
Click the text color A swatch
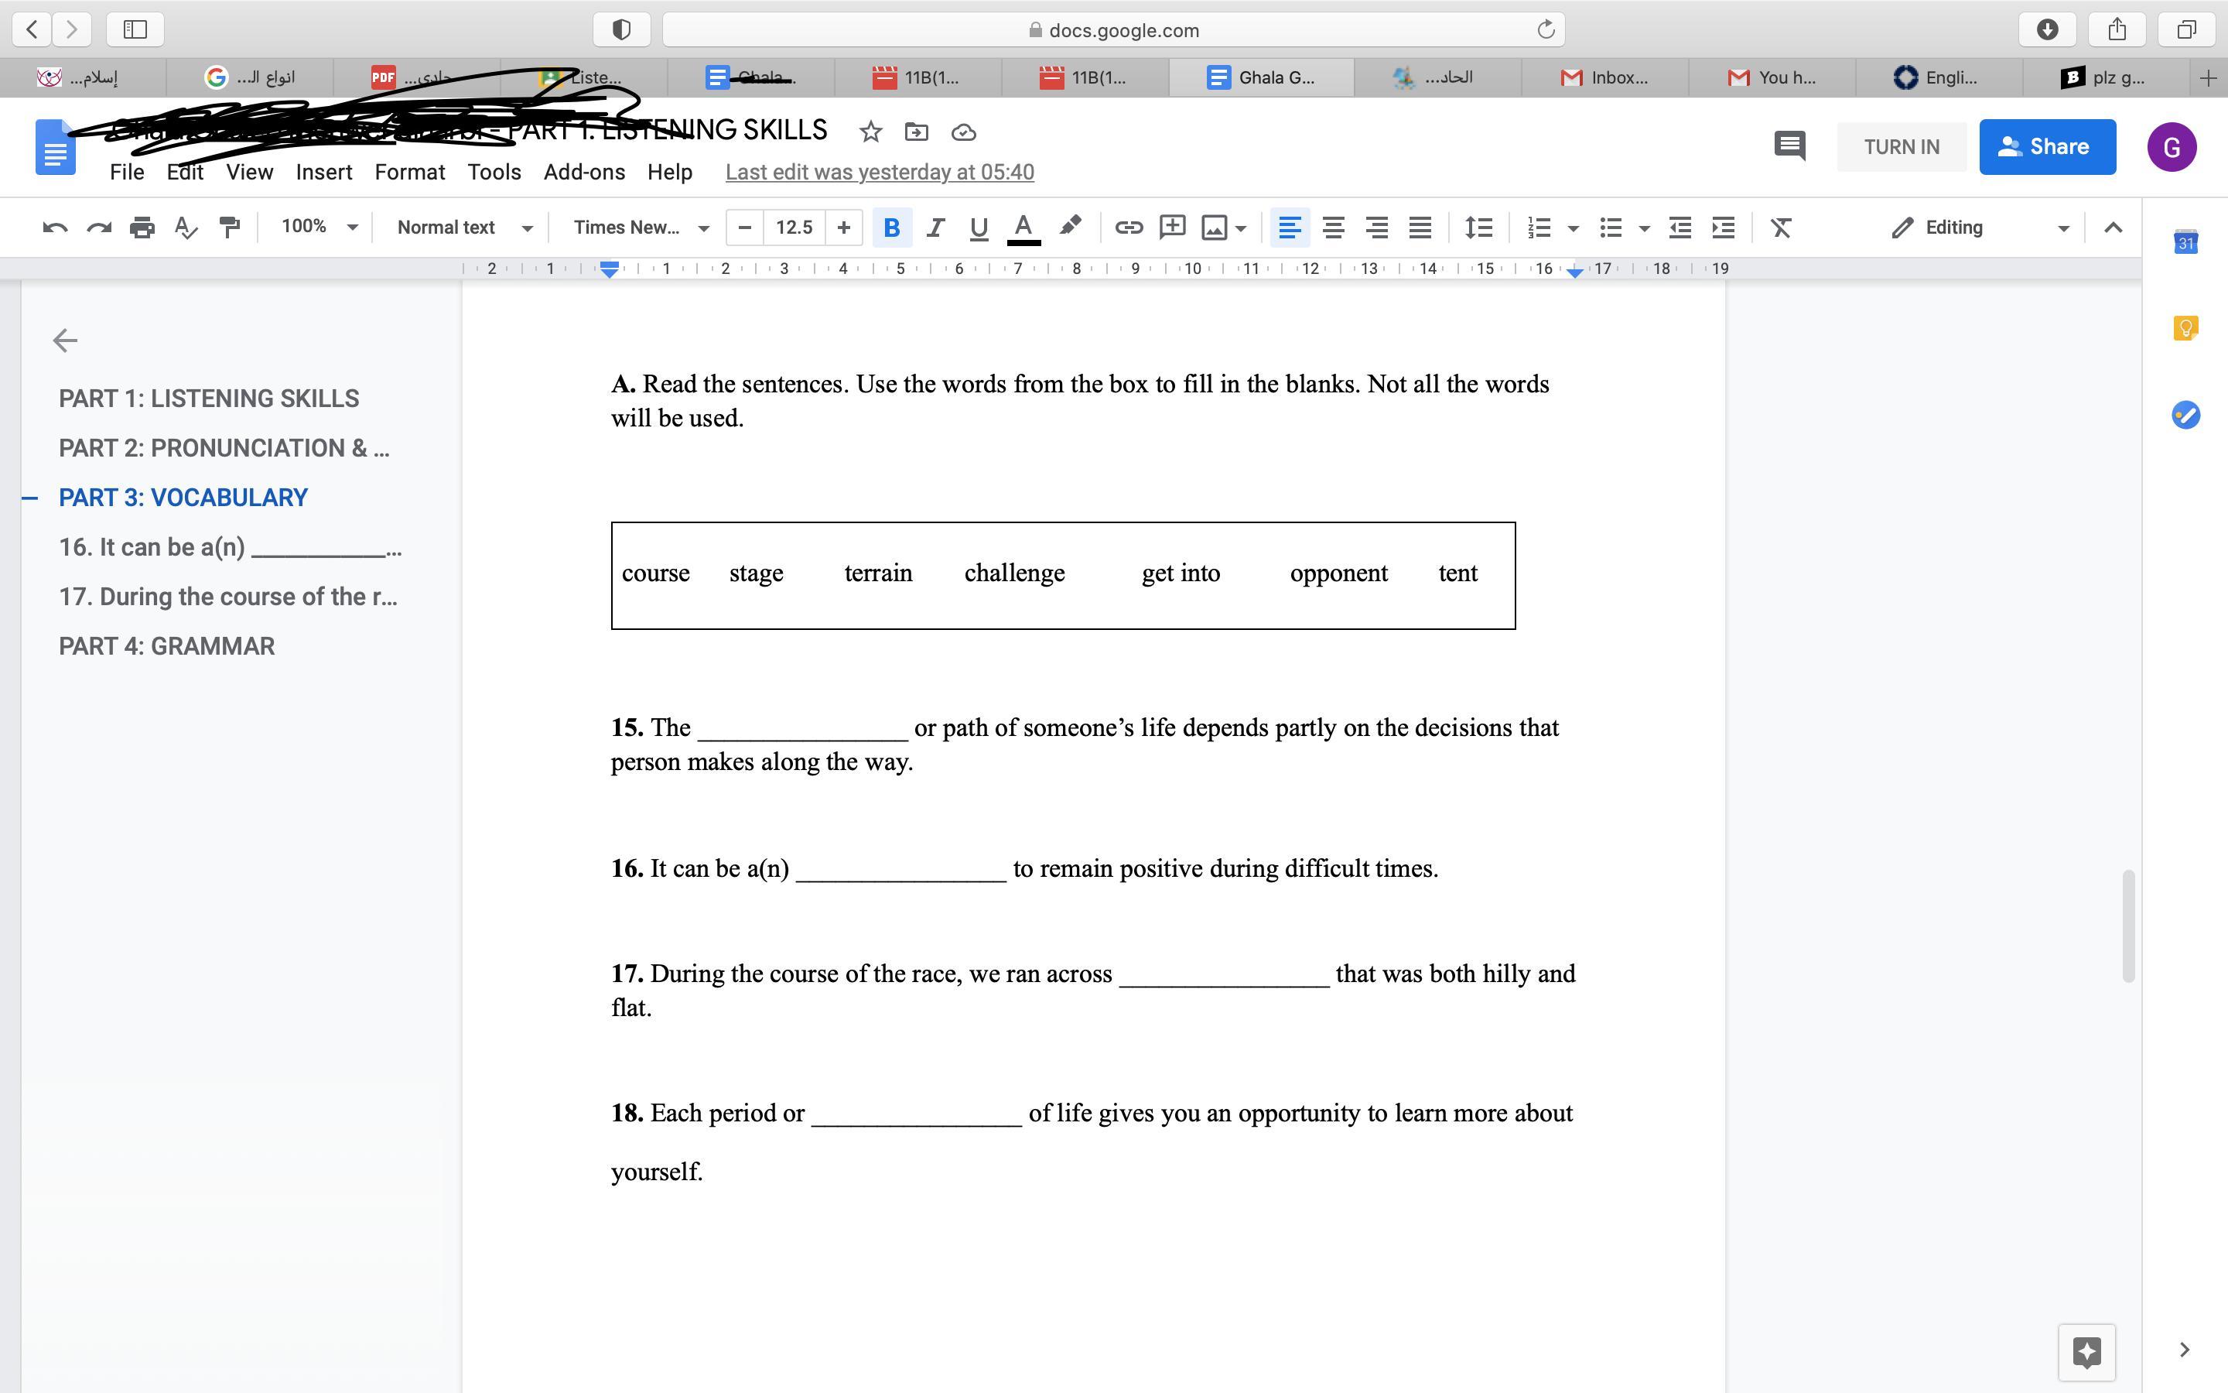[1023, 228]
